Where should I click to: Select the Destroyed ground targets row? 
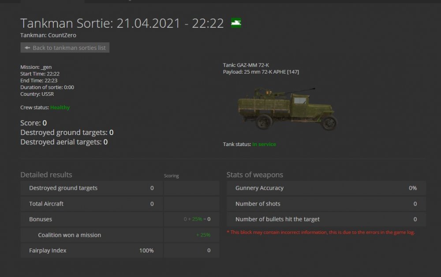[x=120, y=188]
